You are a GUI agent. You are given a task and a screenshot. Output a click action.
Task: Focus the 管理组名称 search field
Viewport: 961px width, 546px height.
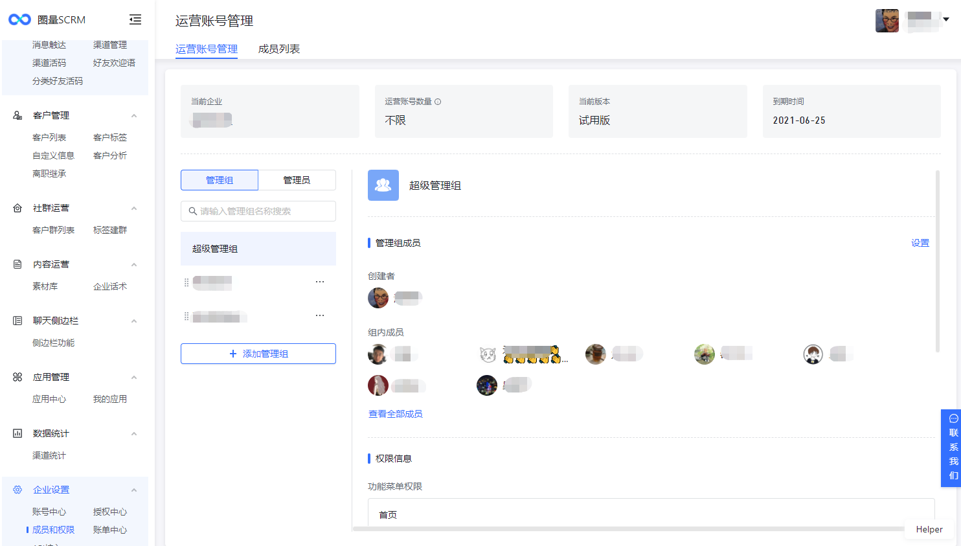point(258,211)
